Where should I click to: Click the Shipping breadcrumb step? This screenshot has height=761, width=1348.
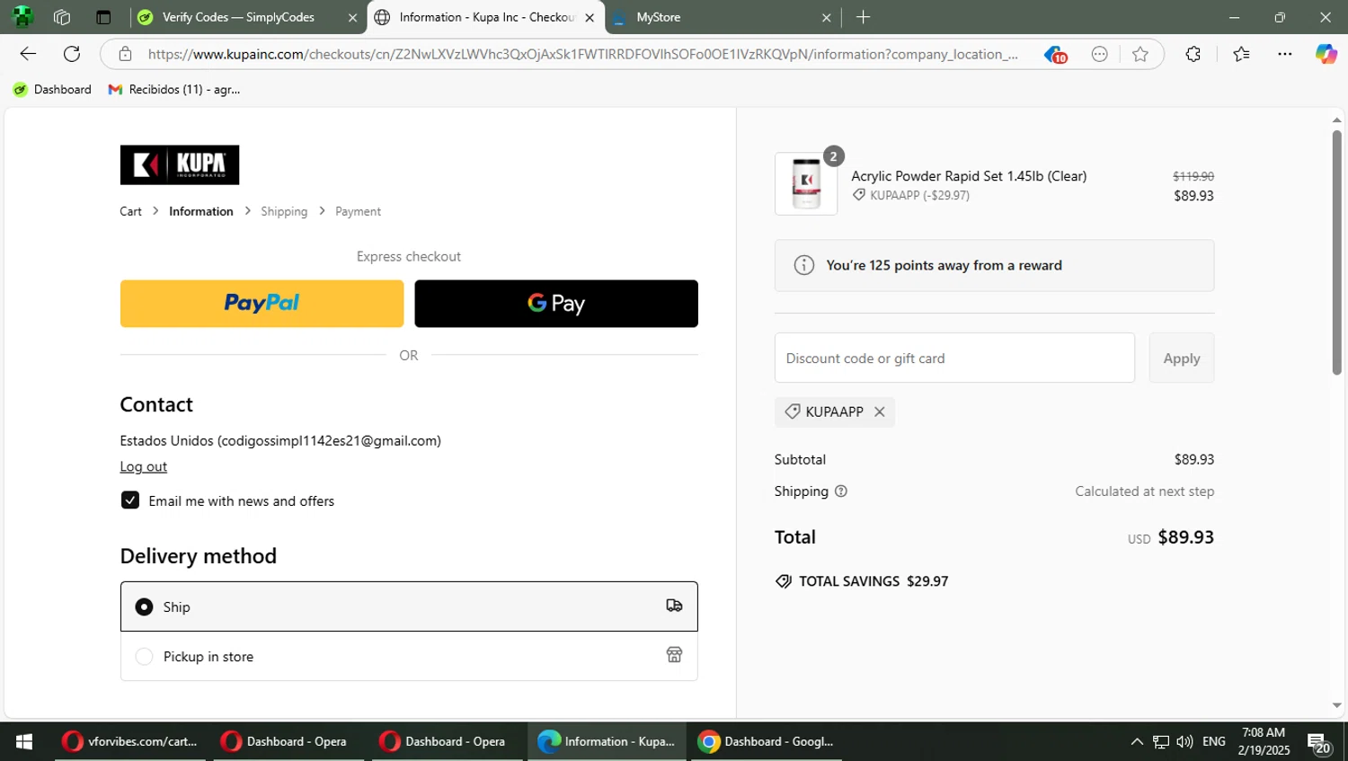tap(284, 211)
